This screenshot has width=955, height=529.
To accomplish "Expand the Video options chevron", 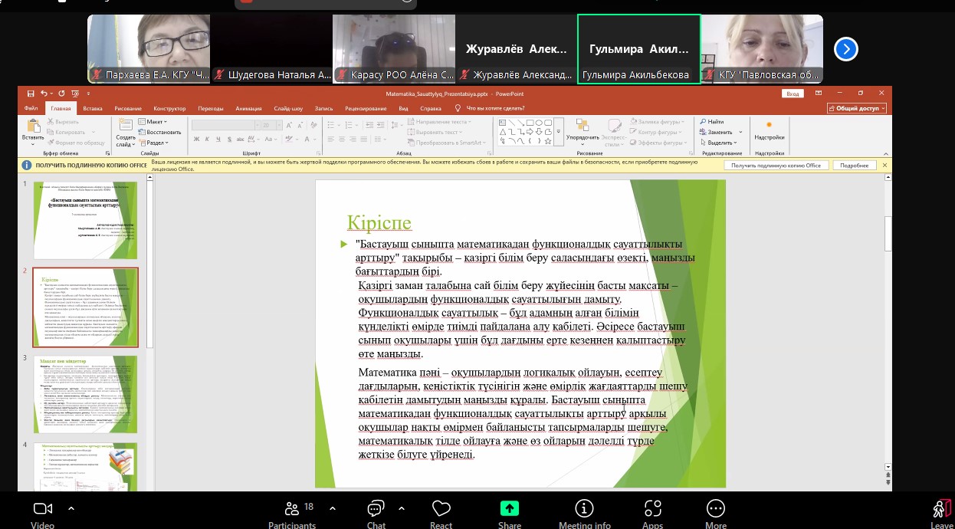I will [x=71, y=508].
